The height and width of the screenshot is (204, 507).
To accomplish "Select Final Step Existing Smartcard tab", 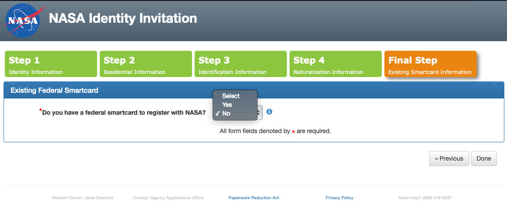I will 430,64.
